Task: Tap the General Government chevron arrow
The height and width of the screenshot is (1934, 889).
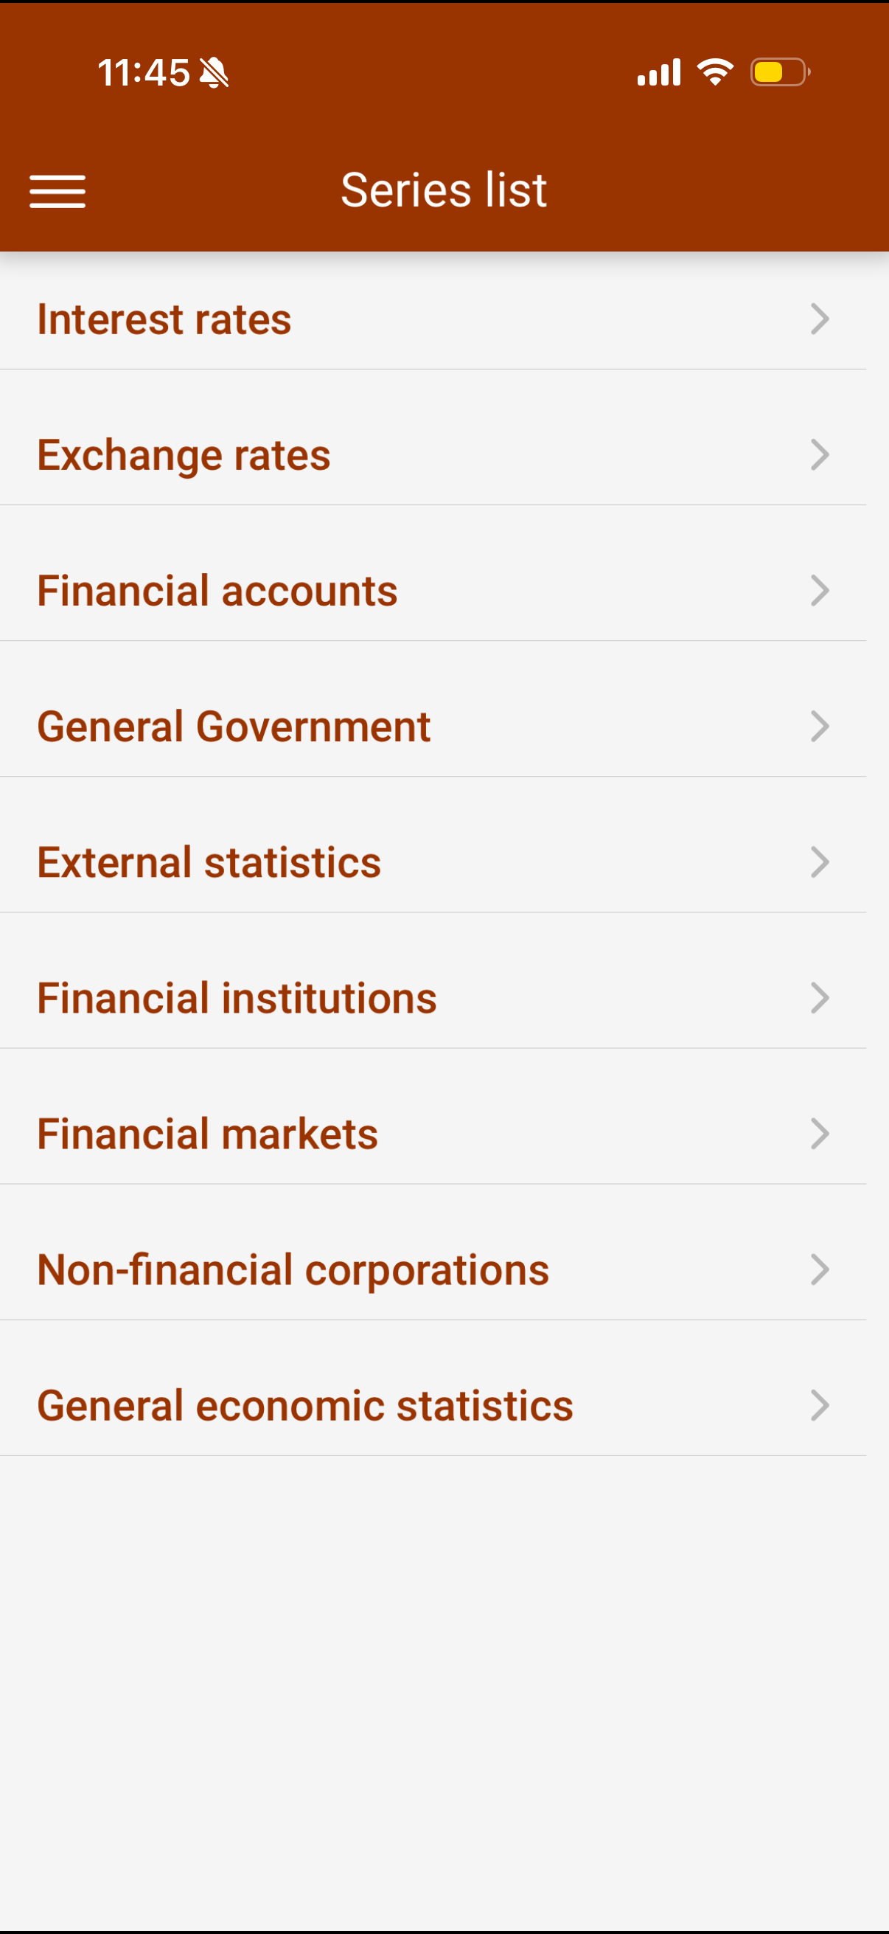Action: pyautogui.click(x=819, y=727)
